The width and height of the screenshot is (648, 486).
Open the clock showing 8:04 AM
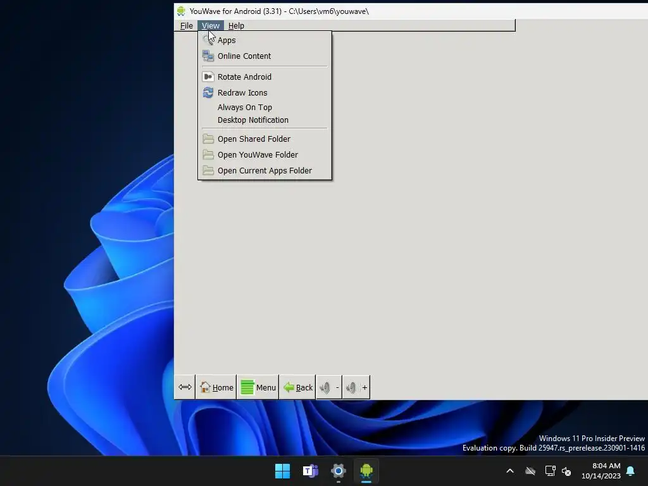(601, 471)
